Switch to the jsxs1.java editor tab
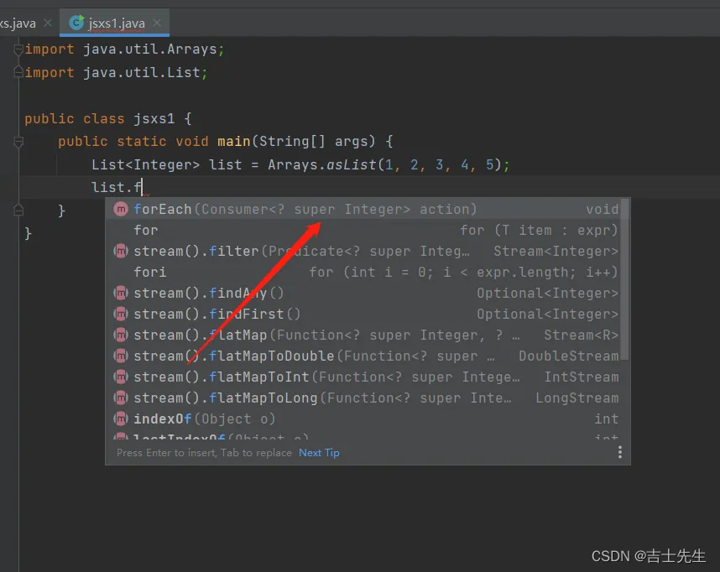The image size is (720, 572). [x=116, y=23]
